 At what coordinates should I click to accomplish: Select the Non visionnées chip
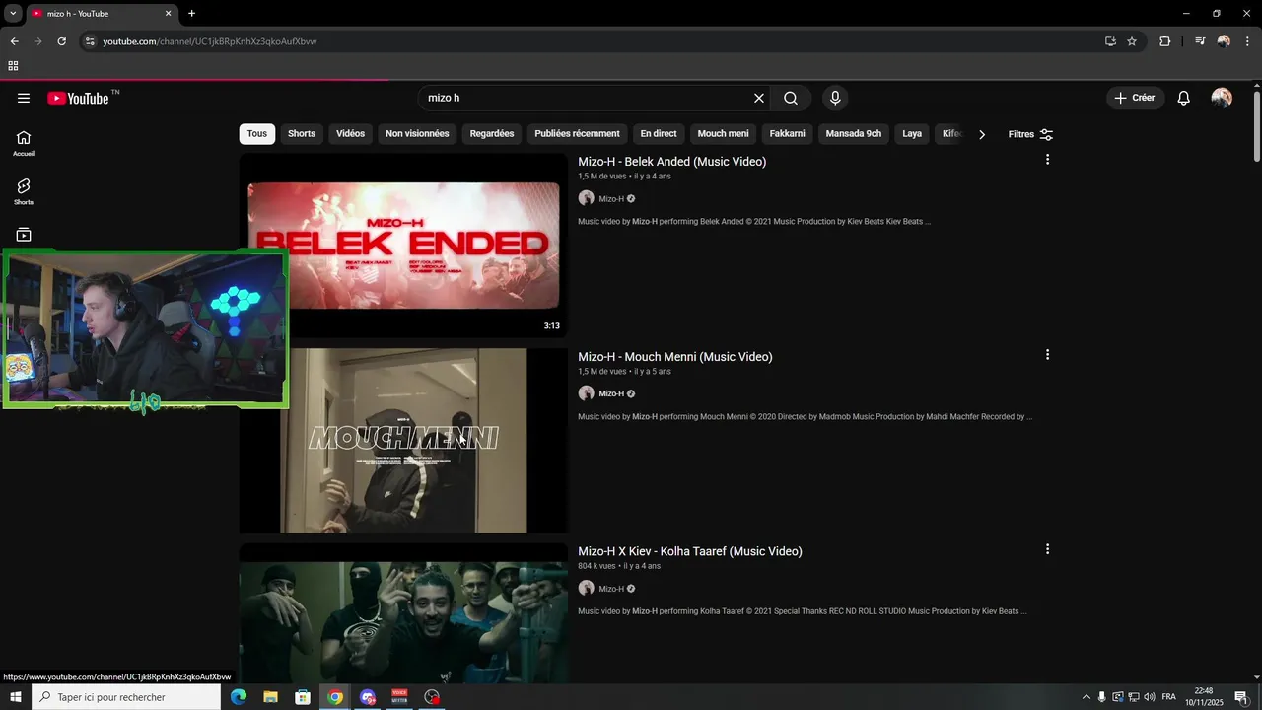pyautogui.click(x=417, y=134)
